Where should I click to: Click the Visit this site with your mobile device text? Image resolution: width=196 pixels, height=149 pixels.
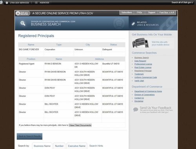[x=160, y=44]
